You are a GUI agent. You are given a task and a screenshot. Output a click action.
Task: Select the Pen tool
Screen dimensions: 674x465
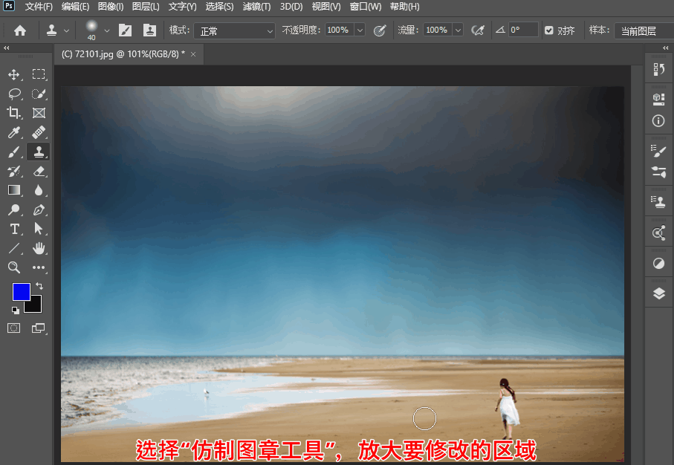[x=39, y=209]
